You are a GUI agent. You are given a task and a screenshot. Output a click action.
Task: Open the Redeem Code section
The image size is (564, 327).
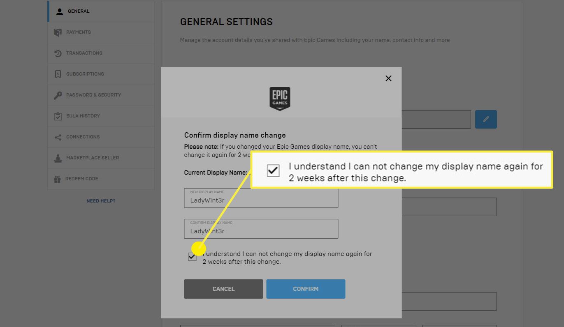[x=101, y=179]
